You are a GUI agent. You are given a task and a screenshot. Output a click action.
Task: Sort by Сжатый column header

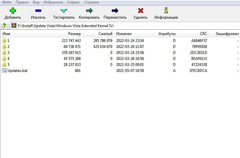click(99, 34)
